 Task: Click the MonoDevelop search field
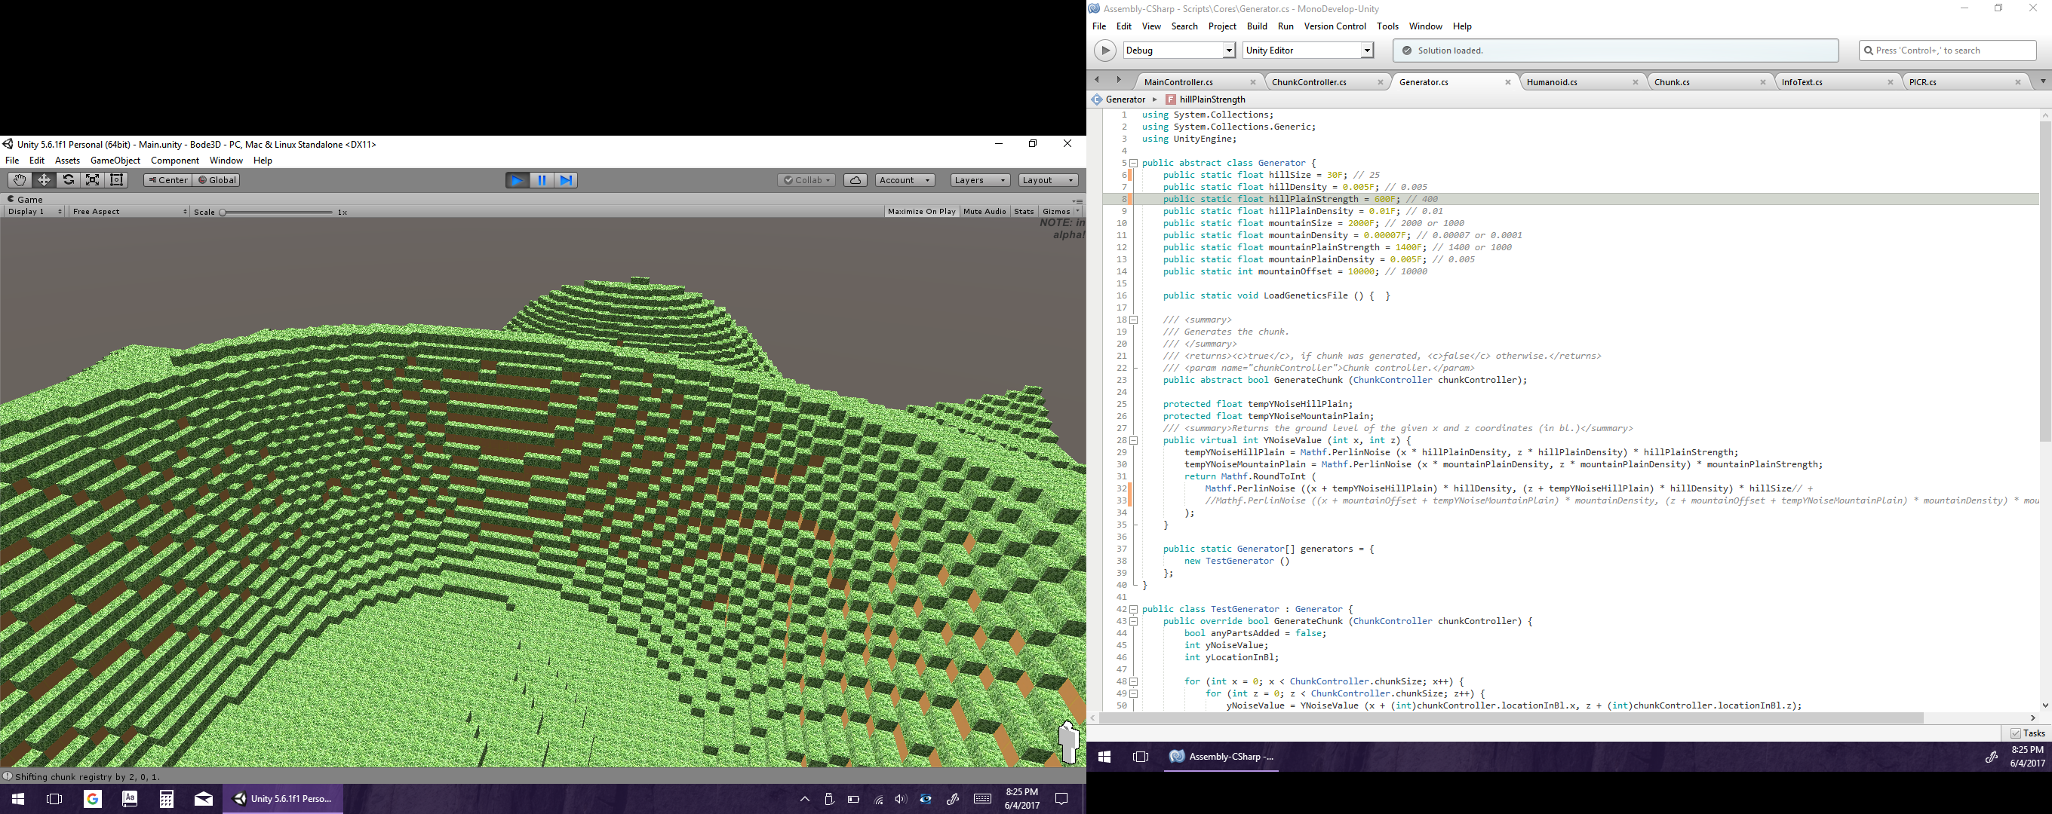click(1948, 50)
